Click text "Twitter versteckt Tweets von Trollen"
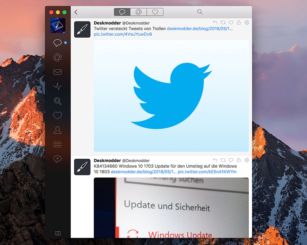The width and height of the screenshot is (307, 245). pos(130,29)
